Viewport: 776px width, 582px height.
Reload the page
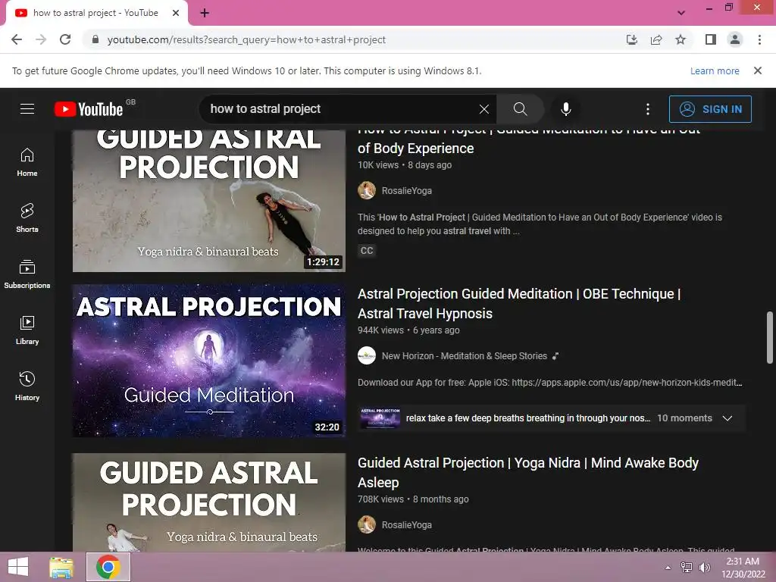[x=65, y=39]
